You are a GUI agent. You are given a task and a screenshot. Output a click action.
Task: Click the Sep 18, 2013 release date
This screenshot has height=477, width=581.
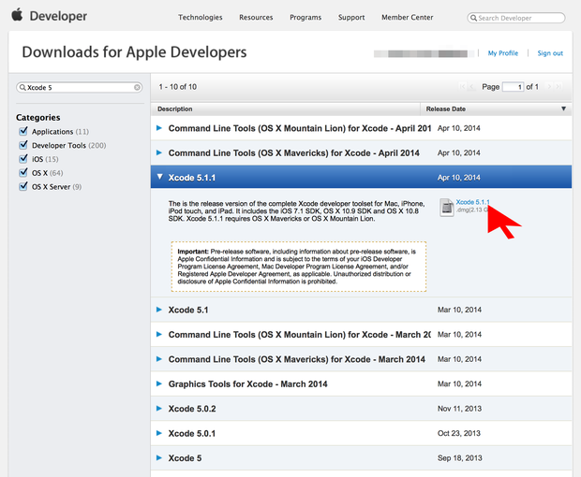(x=460, y=457)
